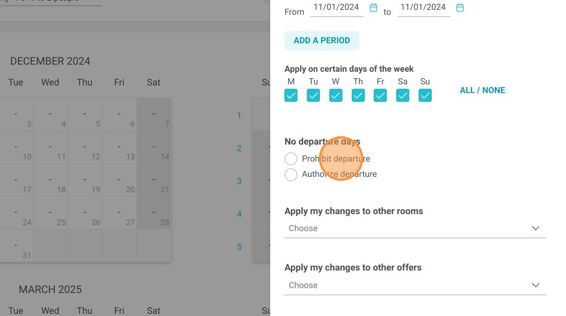Toggle the Wednesday checkbox
Image resolution: width=566 pixels, height=316 pixels.
coord(336,96)
